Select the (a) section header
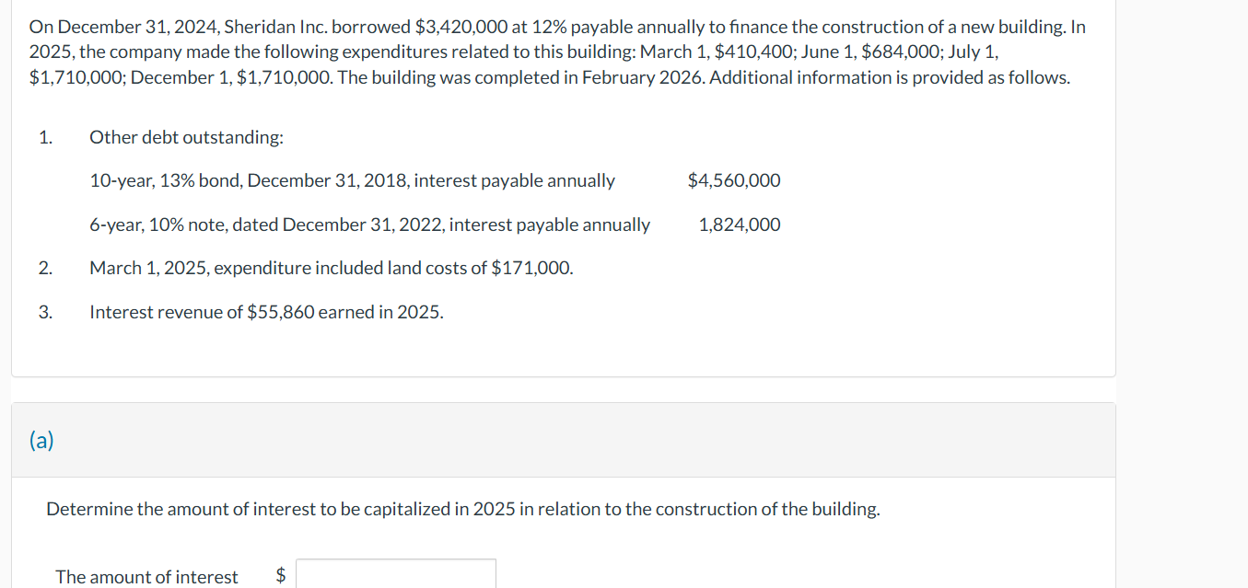Image resolution: width=1248 pixels, height=588 pixels. [x=41, y=440]
